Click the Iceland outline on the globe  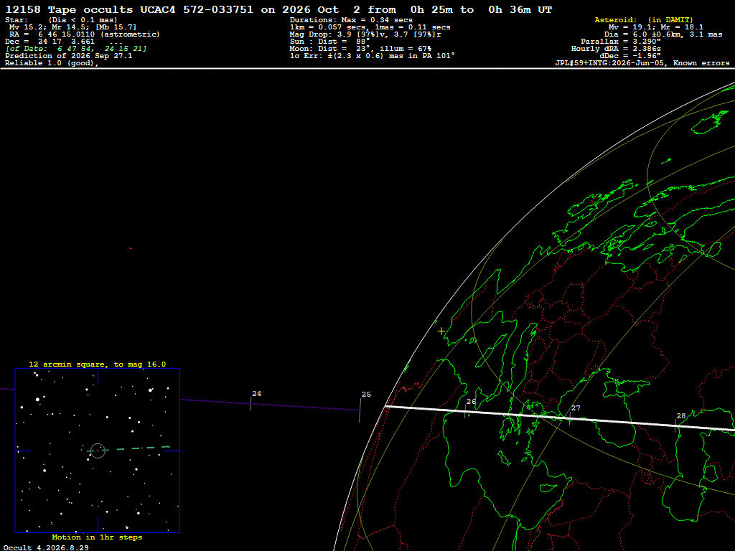tap(710, 122)
